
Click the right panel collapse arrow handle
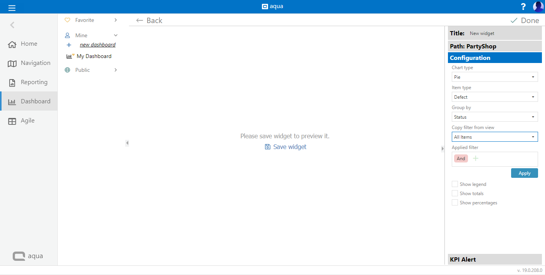pyautogui.click(x=443, y=149)
